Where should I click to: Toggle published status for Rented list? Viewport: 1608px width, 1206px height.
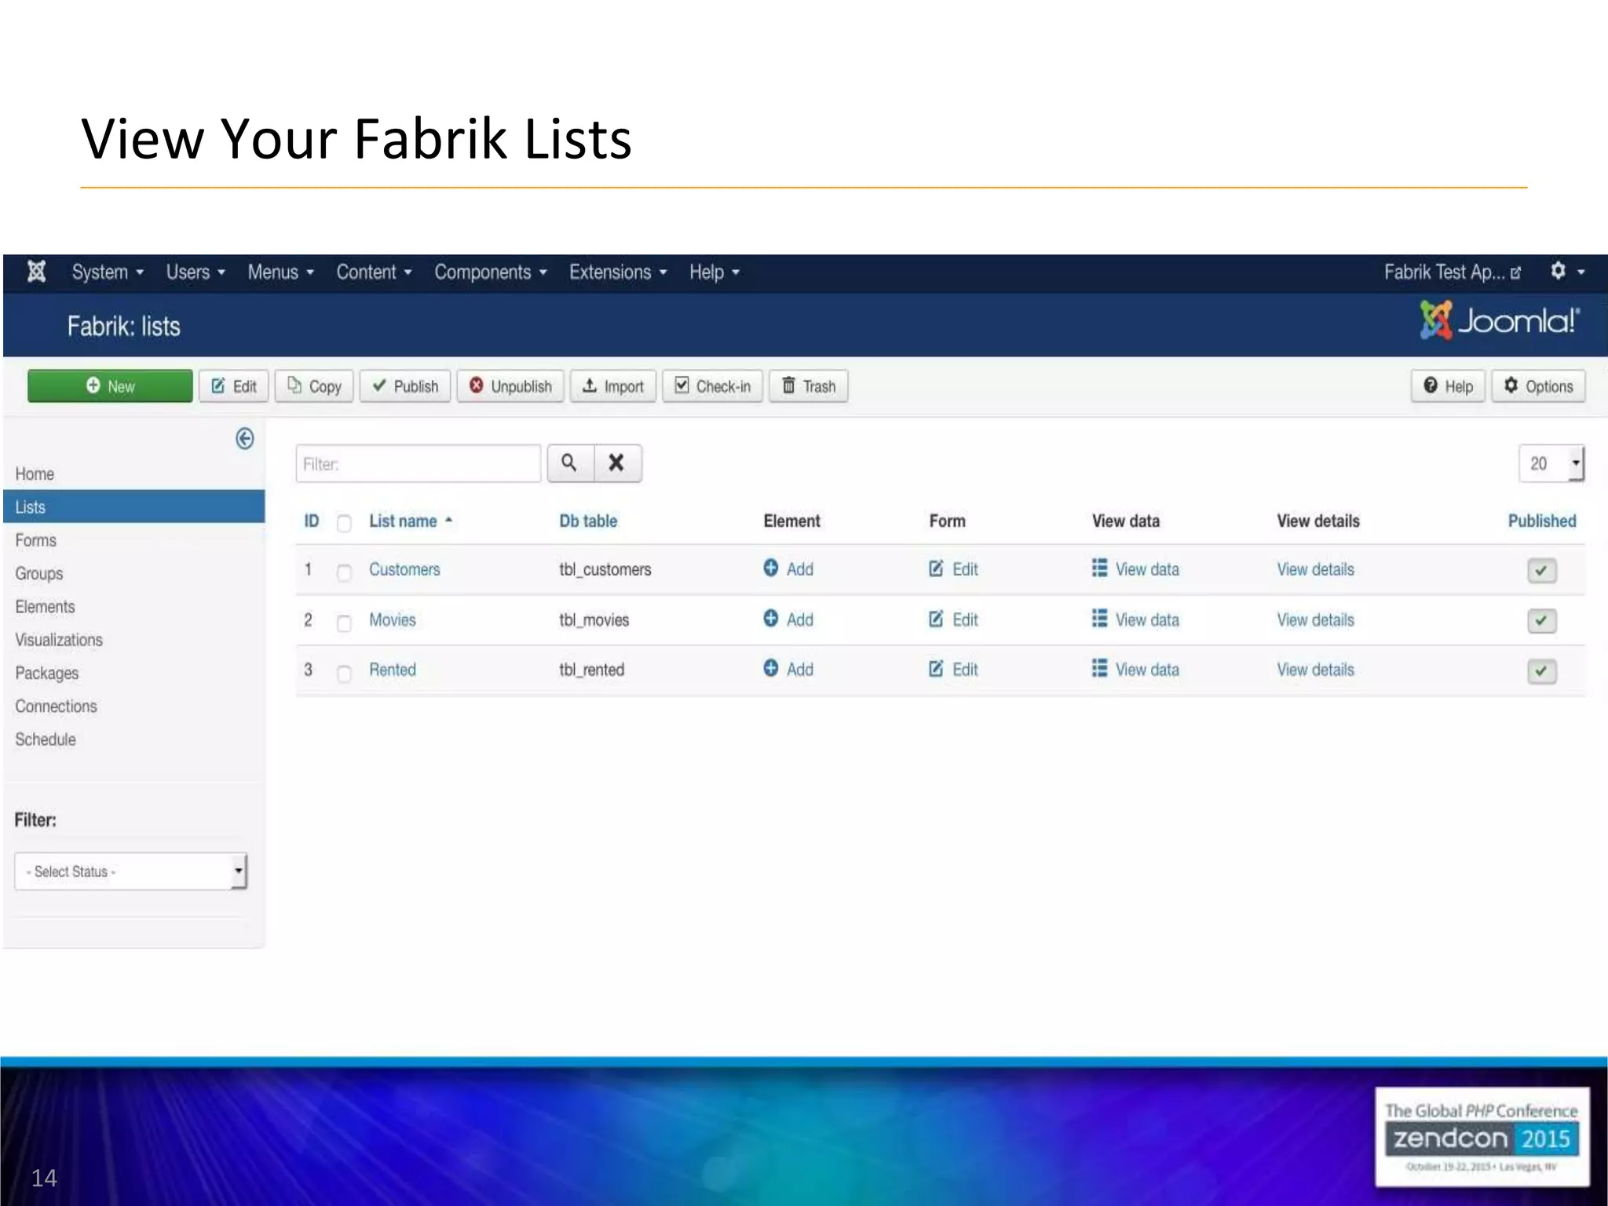point(1541,671)
